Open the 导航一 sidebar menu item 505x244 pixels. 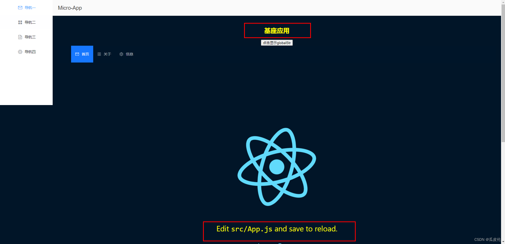[x=26, y=8]
